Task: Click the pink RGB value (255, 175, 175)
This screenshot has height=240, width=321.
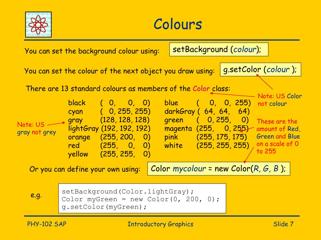Action: (x=222, y=137)
